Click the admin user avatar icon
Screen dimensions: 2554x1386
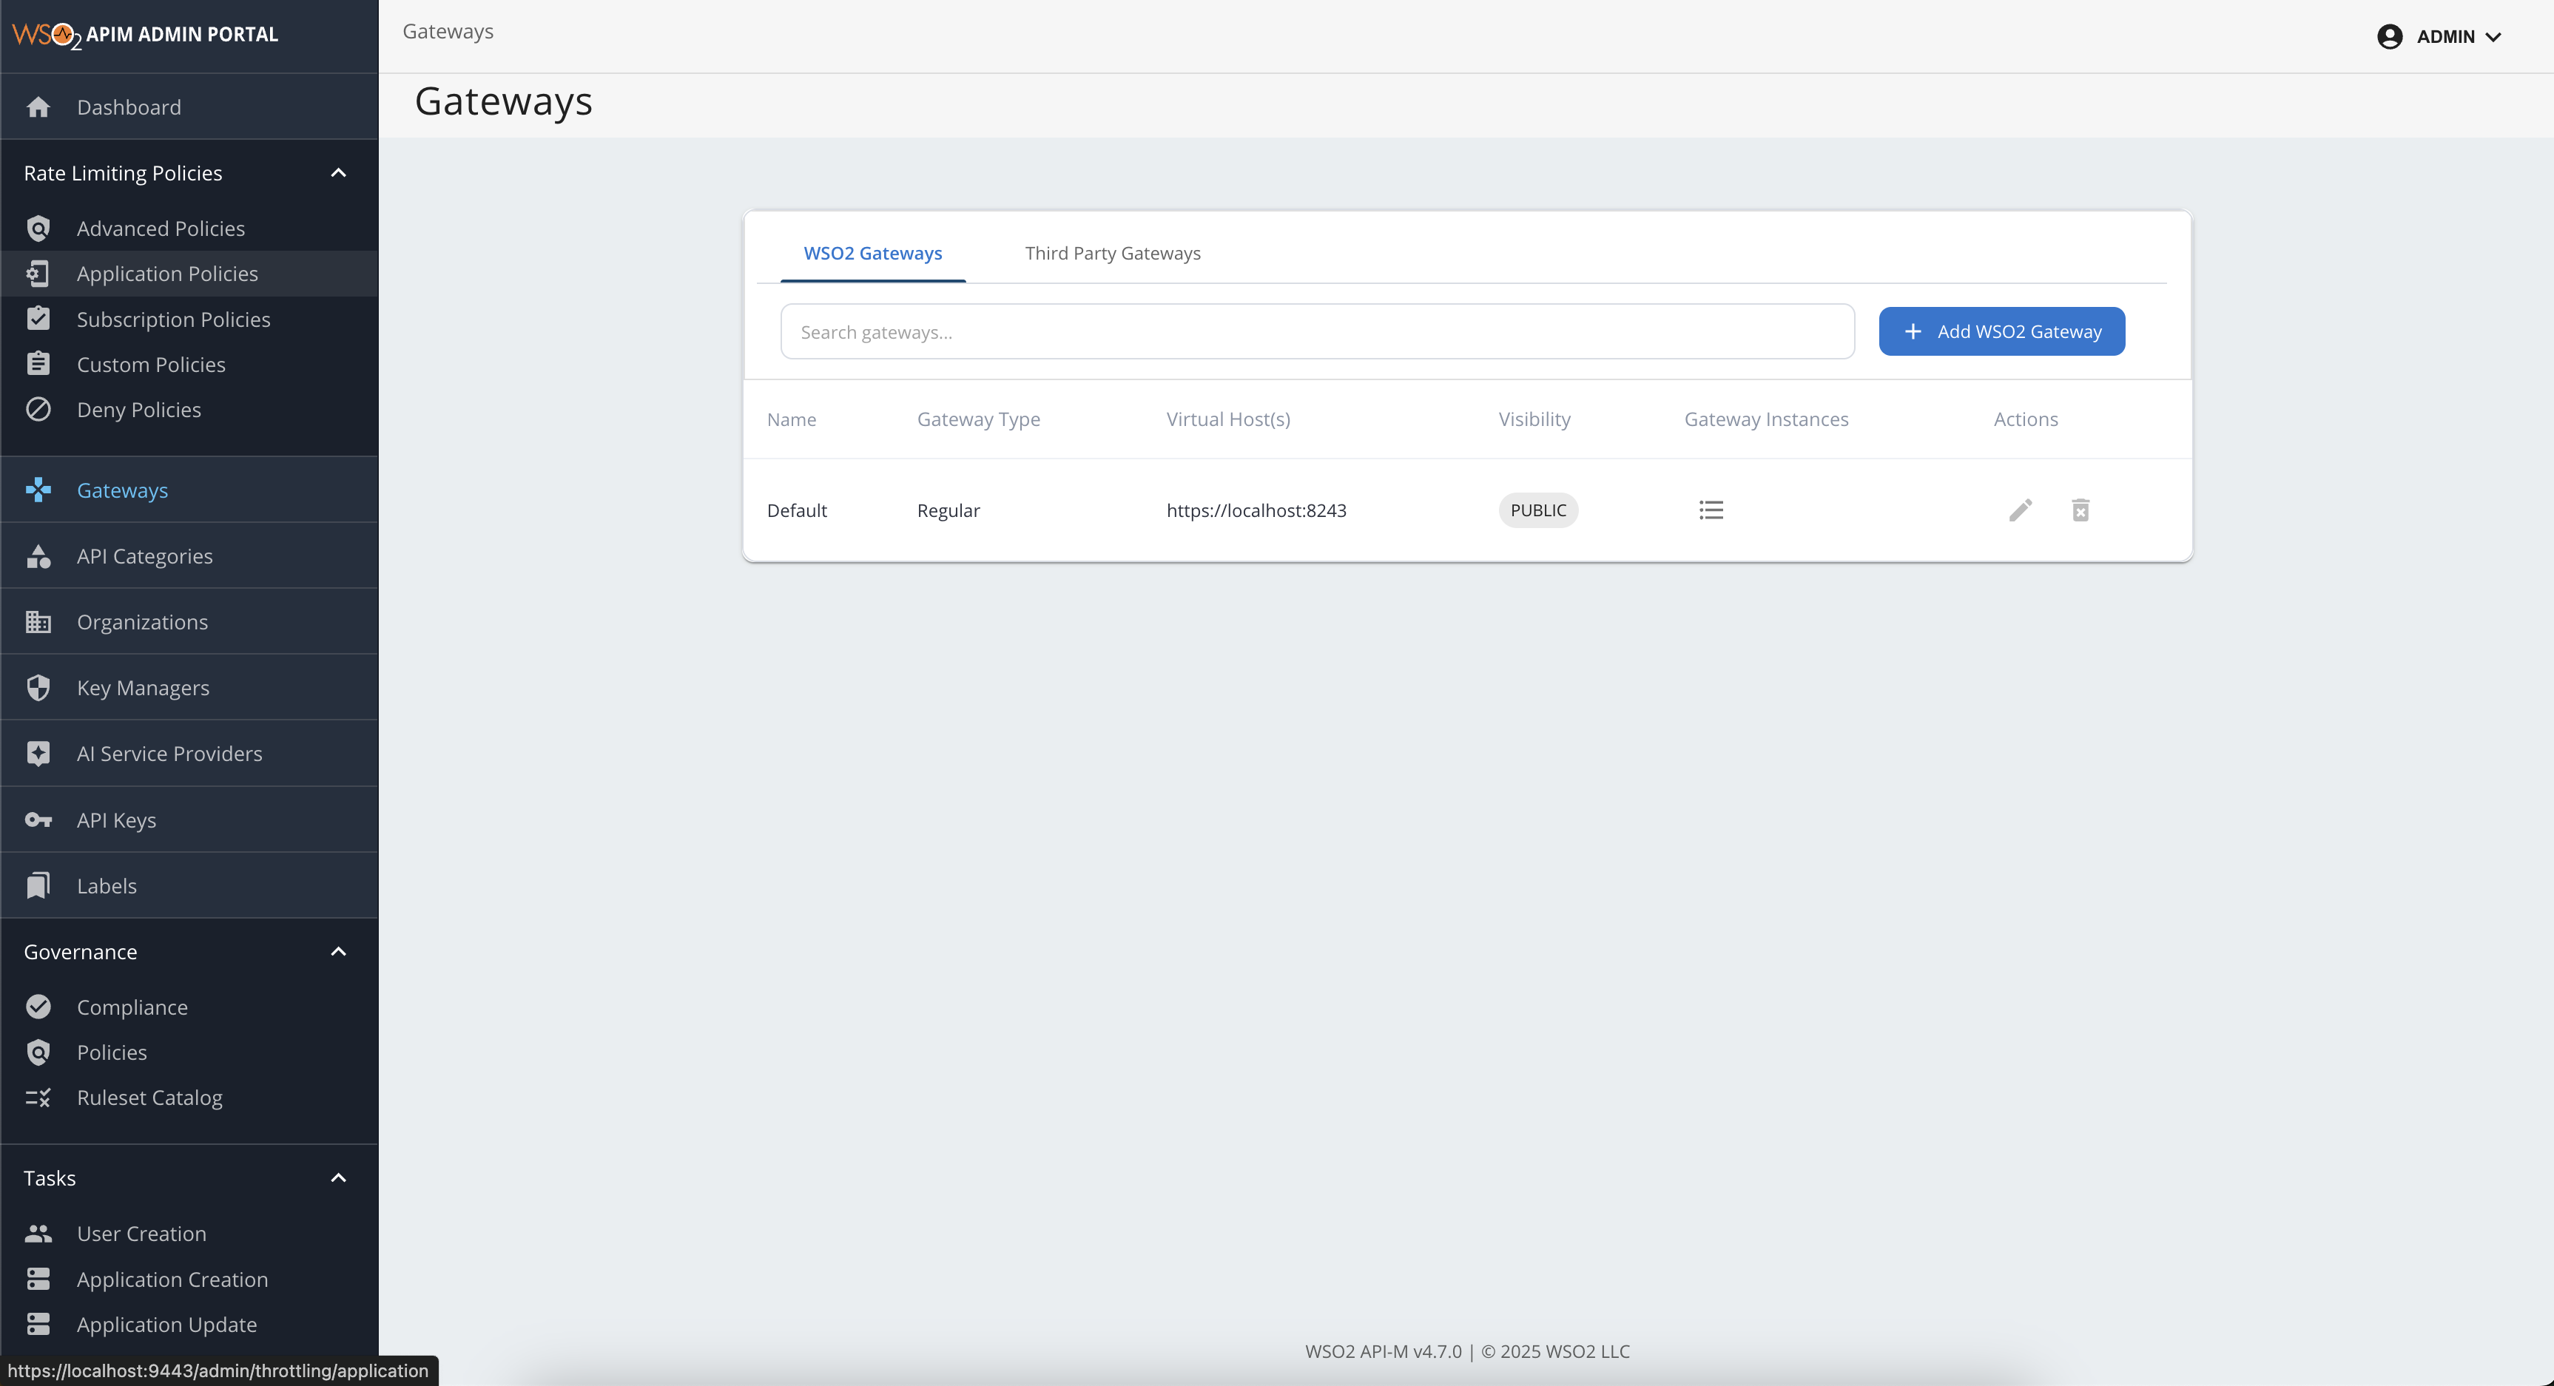pos(2390,37)
